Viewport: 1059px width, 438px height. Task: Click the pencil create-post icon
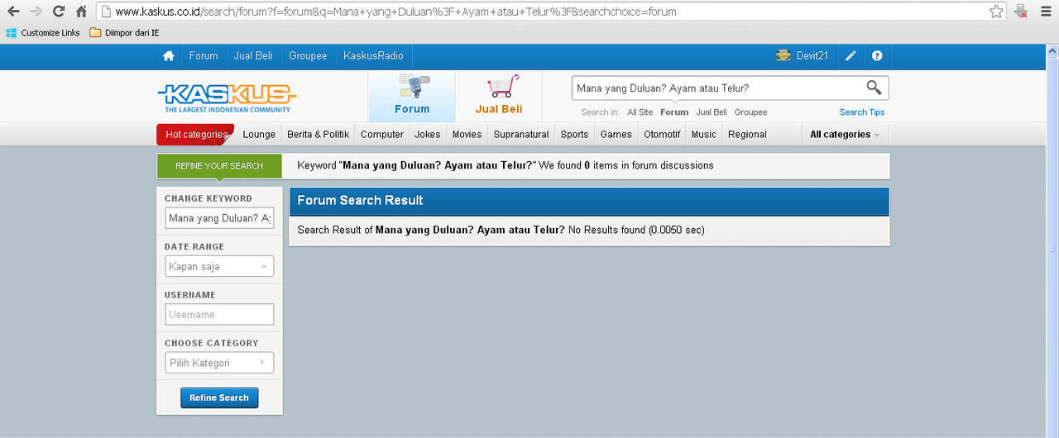(x=851, y=56)
